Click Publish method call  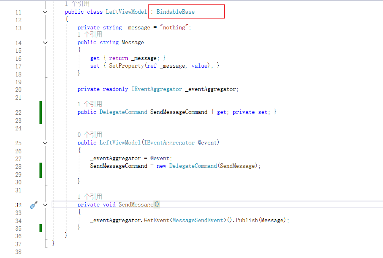(x=246, y=220)
